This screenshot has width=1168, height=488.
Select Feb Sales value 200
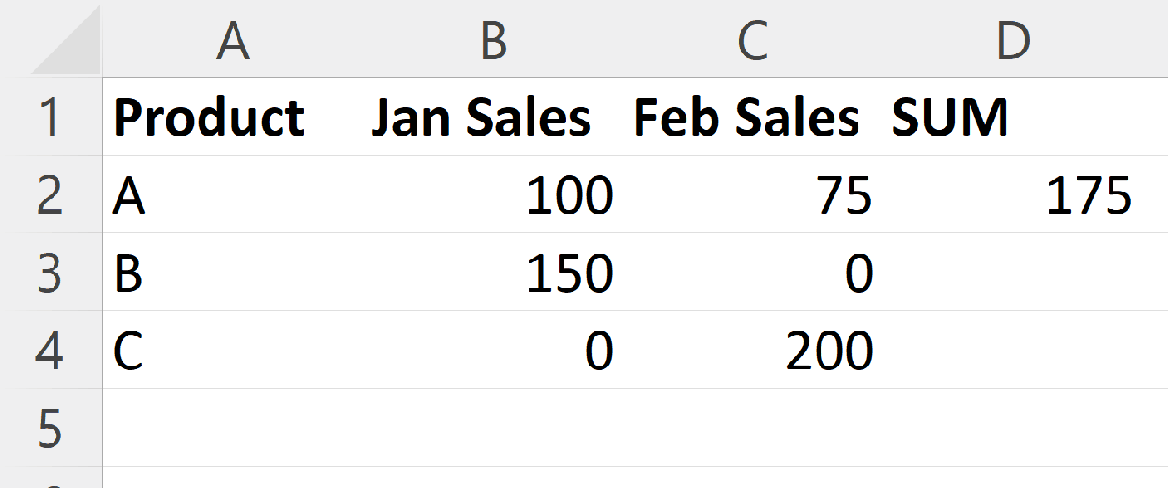(829, 352)
